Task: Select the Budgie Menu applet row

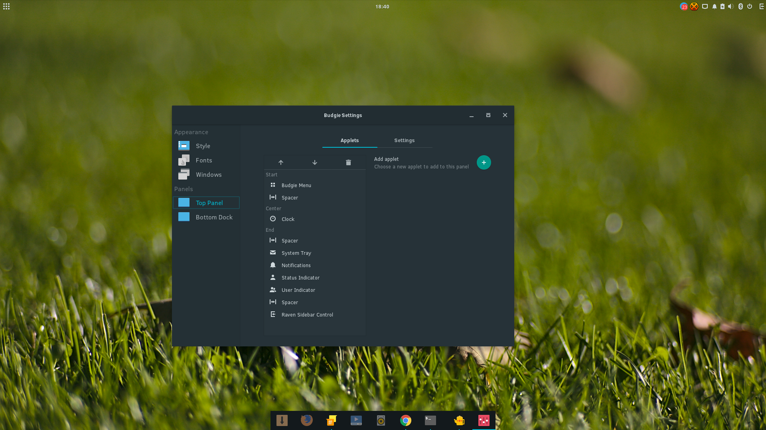Action: [x=315, y=185]
